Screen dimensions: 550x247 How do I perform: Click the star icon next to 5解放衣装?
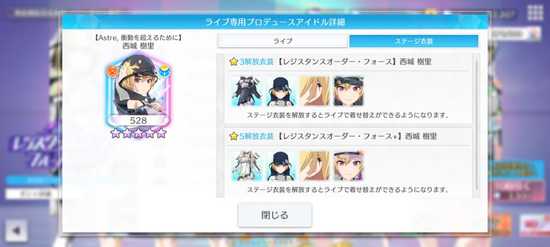(234, 137)
